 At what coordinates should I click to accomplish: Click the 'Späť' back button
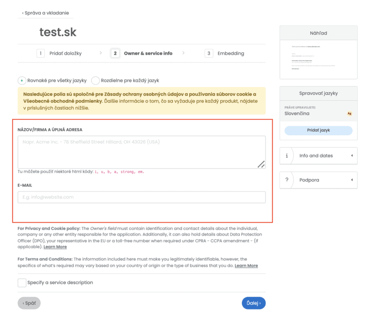(29, 303)
